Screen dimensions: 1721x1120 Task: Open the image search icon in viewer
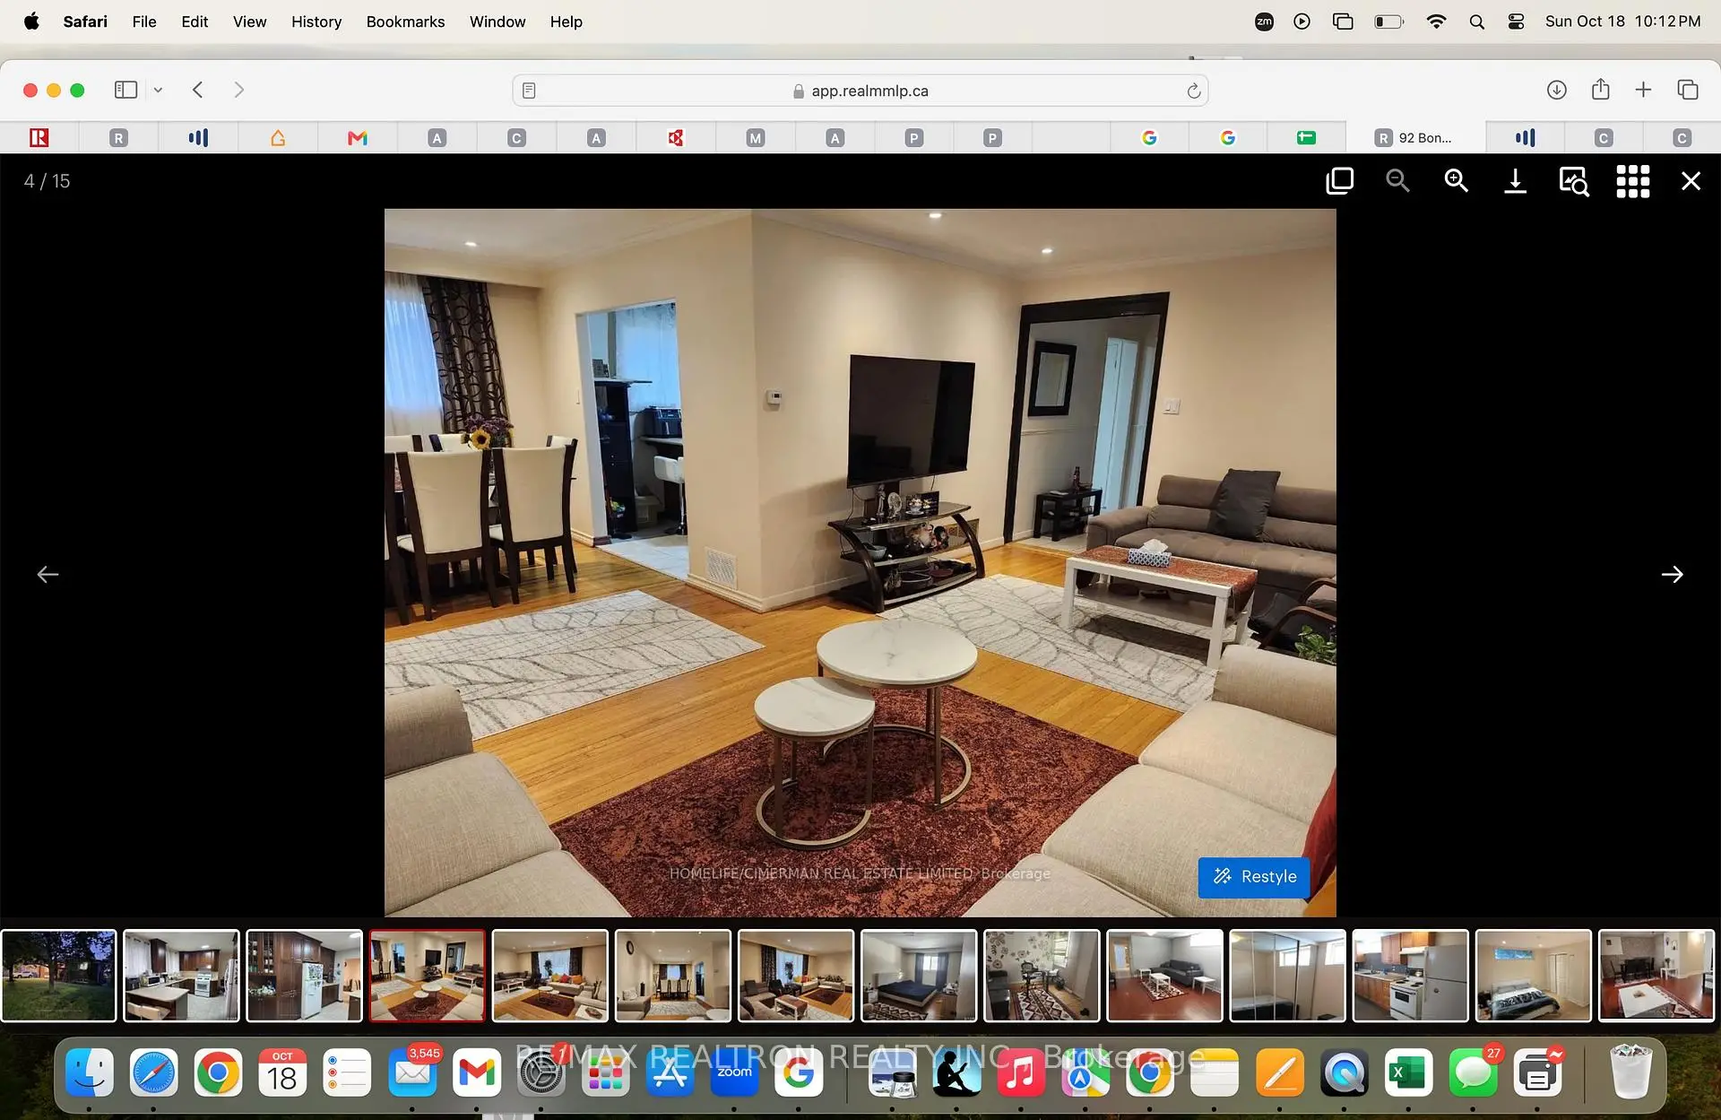pyautogui.click(x=1574, y=181)
